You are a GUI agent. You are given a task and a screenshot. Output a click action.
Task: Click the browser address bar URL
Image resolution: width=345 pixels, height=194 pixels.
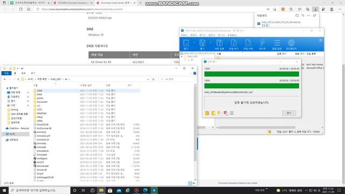coord(82,9)
